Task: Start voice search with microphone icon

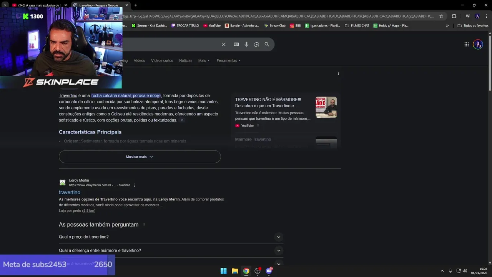Action: coord(246,44)
